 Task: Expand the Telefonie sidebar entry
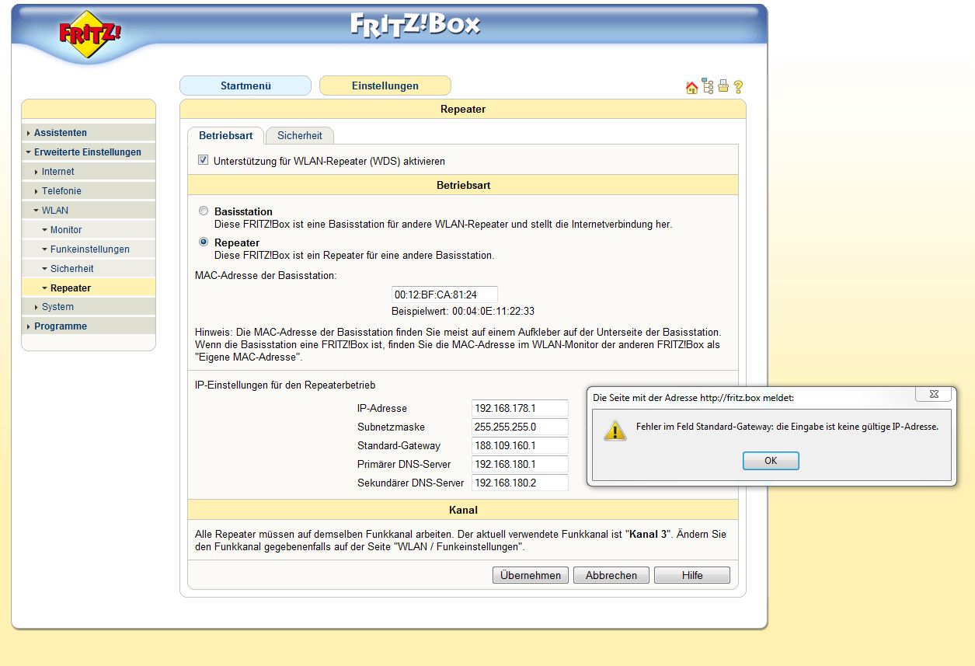[x=61, y=191]
